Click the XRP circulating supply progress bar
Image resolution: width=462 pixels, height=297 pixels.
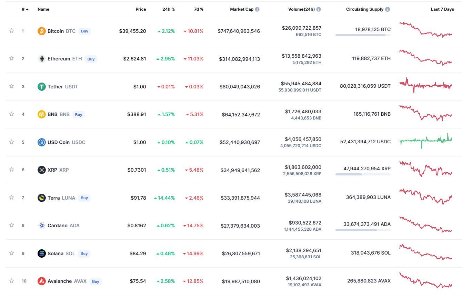coord(363,174)
